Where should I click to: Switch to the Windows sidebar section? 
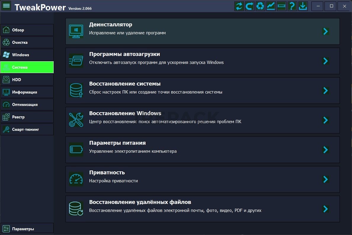[x=27, y=55]
